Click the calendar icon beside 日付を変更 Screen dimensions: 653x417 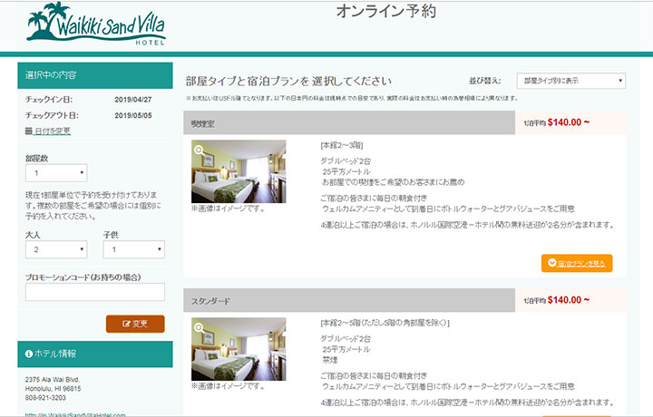28,131
